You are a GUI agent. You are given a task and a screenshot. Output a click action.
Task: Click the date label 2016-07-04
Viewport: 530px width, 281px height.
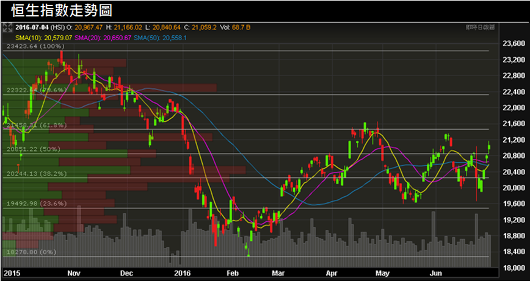coord(32,27)
